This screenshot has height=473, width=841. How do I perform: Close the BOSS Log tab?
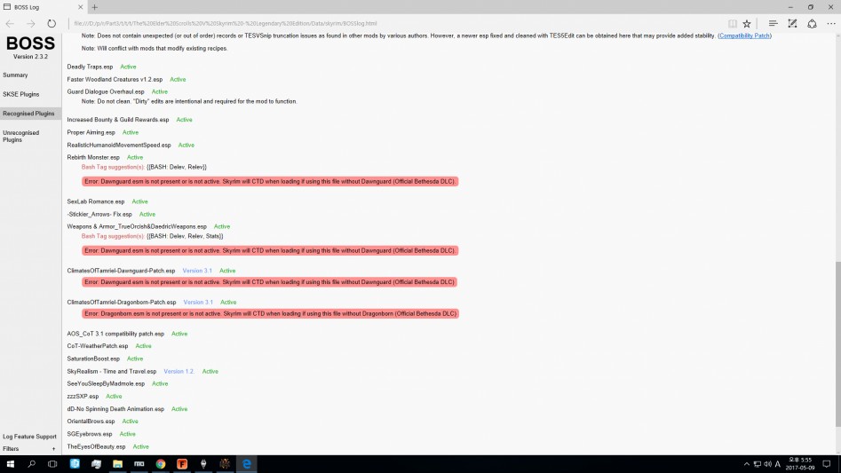point(81,7)
